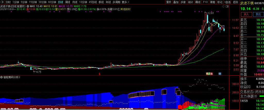Switch to 5分钟 period
This screenshot has width=264, height=110.
[x=24, y=2]
